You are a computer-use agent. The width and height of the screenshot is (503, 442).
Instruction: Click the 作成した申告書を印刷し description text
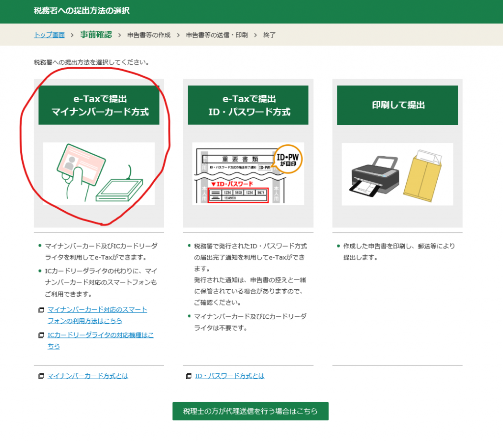(x=399, y=251)
